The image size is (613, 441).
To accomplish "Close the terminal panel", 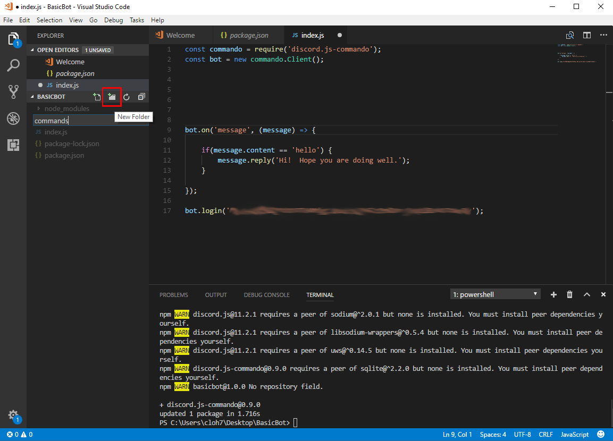I will click(x=603, y=294).
